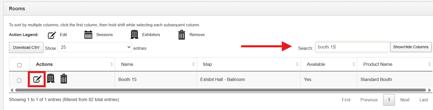433x110 pixels.
Task: Open Exhibitors icon in Booth 15 row
Action: pyautogui.click(x=51, y=79)
